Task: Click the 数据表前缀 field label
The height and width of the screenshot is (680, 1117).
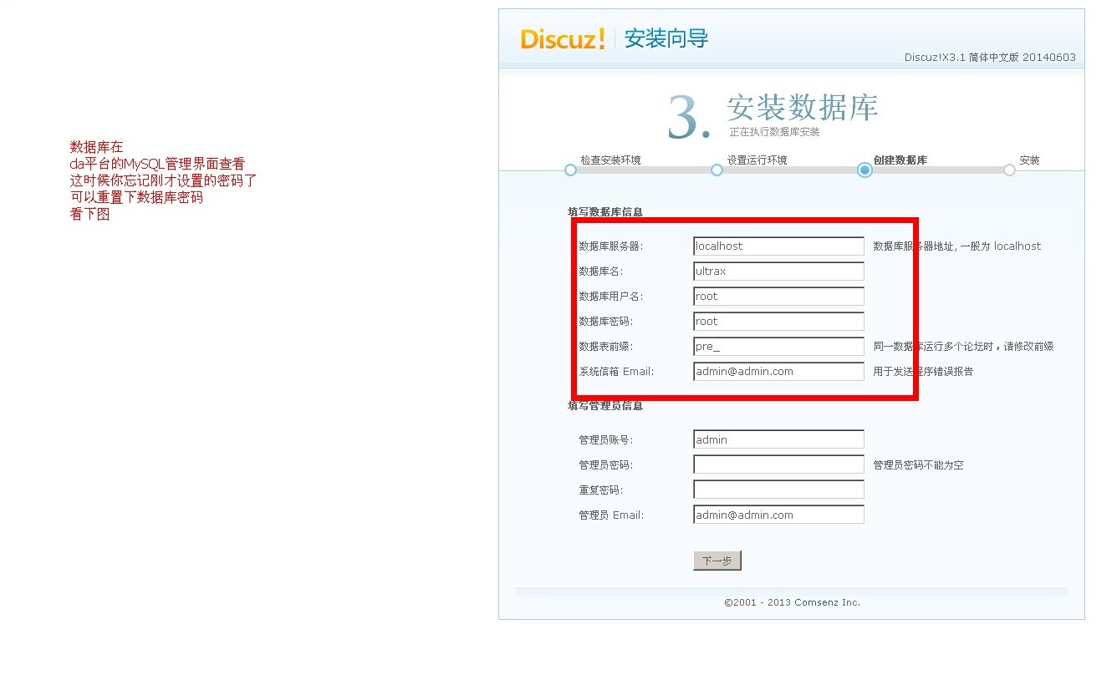Action: point(605,346)
